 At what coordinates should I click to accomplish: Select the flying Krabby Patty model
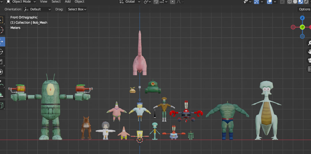(133, 90)
